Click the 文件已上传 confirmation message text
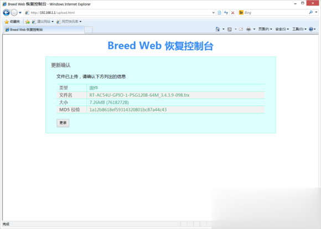 91,76
